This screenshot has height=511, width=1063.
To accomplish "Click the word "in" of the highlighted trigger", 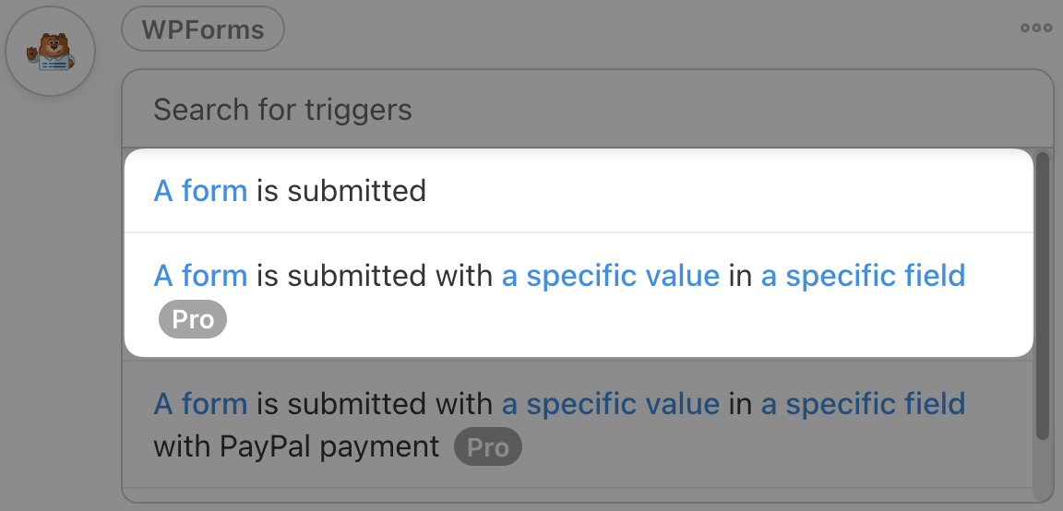I will point(740,275).
